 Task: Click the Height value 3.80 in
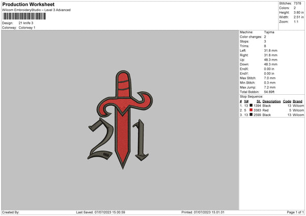point(299,12)
